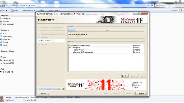Click the in-progress arrow icon beside Instalación
Image resolution: width=184 pixels, height=103 pixels.
coord(70,45)
